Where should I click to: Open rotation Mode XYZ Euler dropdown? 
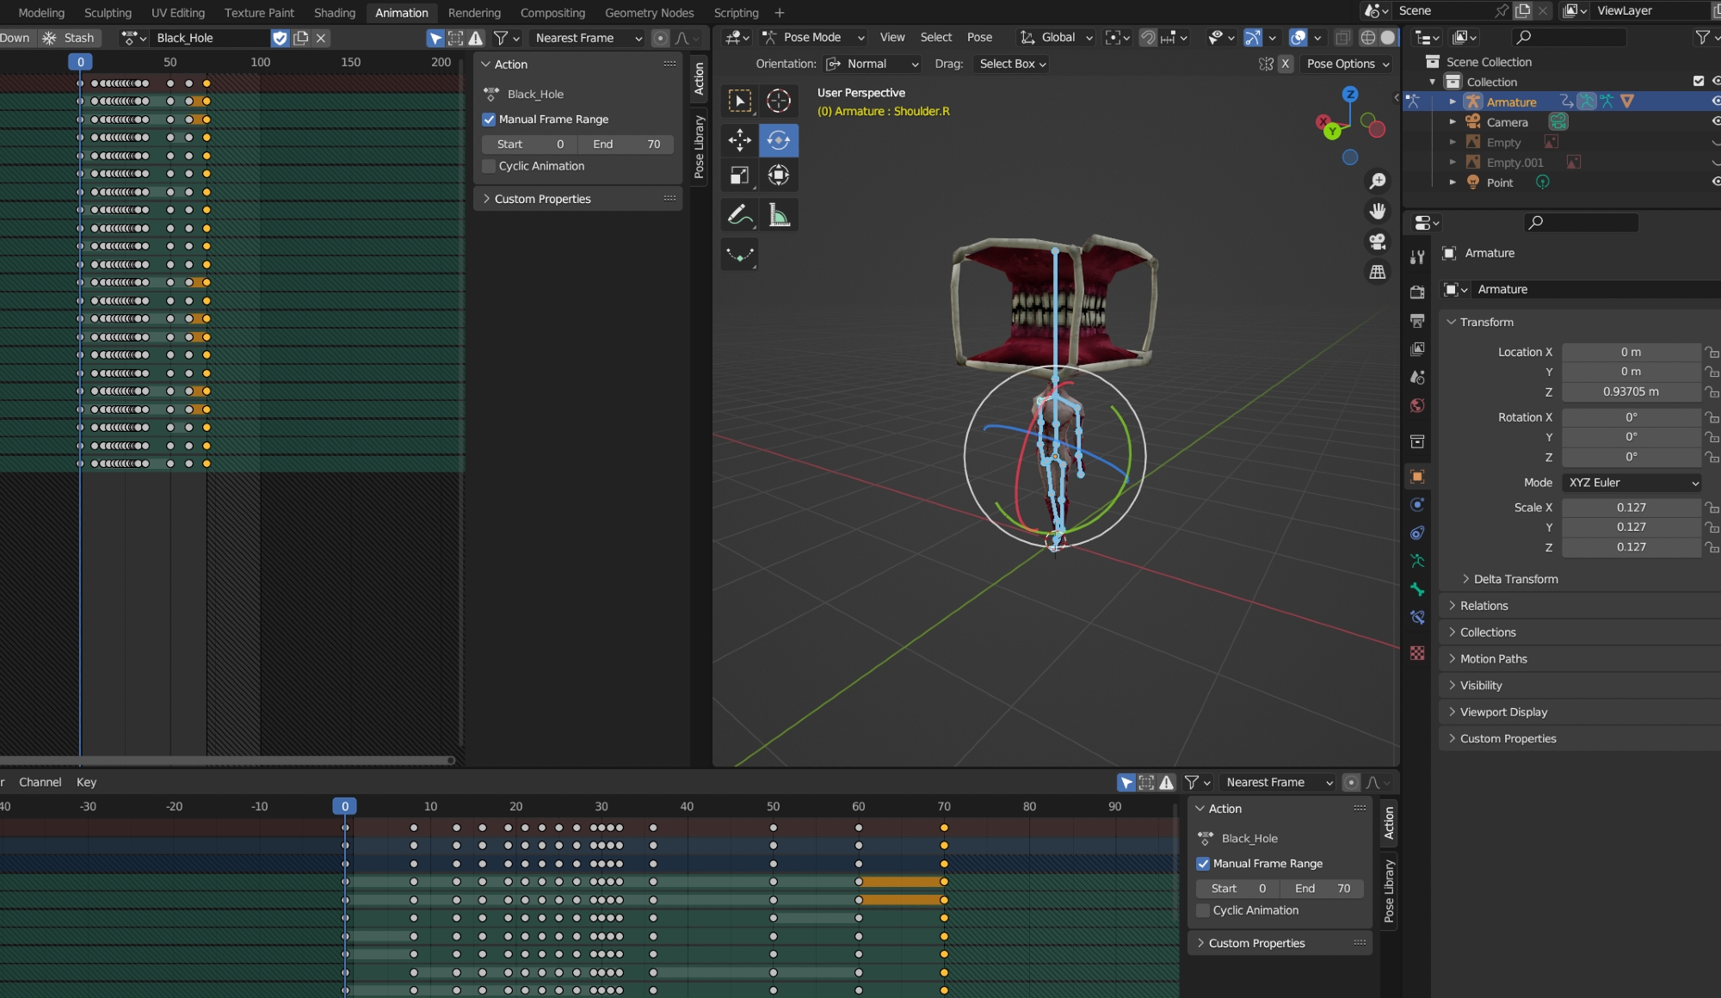click(1632, 483)
